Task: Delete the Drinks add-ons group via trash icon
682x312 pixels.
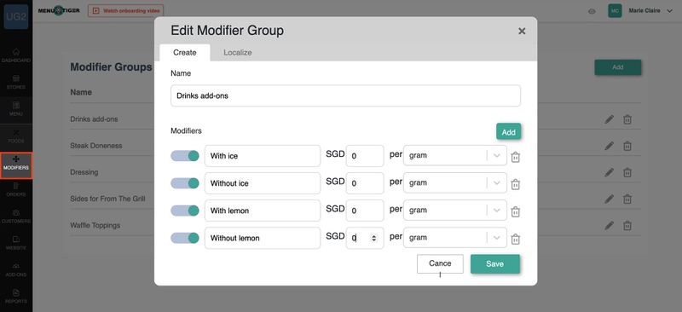Action: point(627,119)
